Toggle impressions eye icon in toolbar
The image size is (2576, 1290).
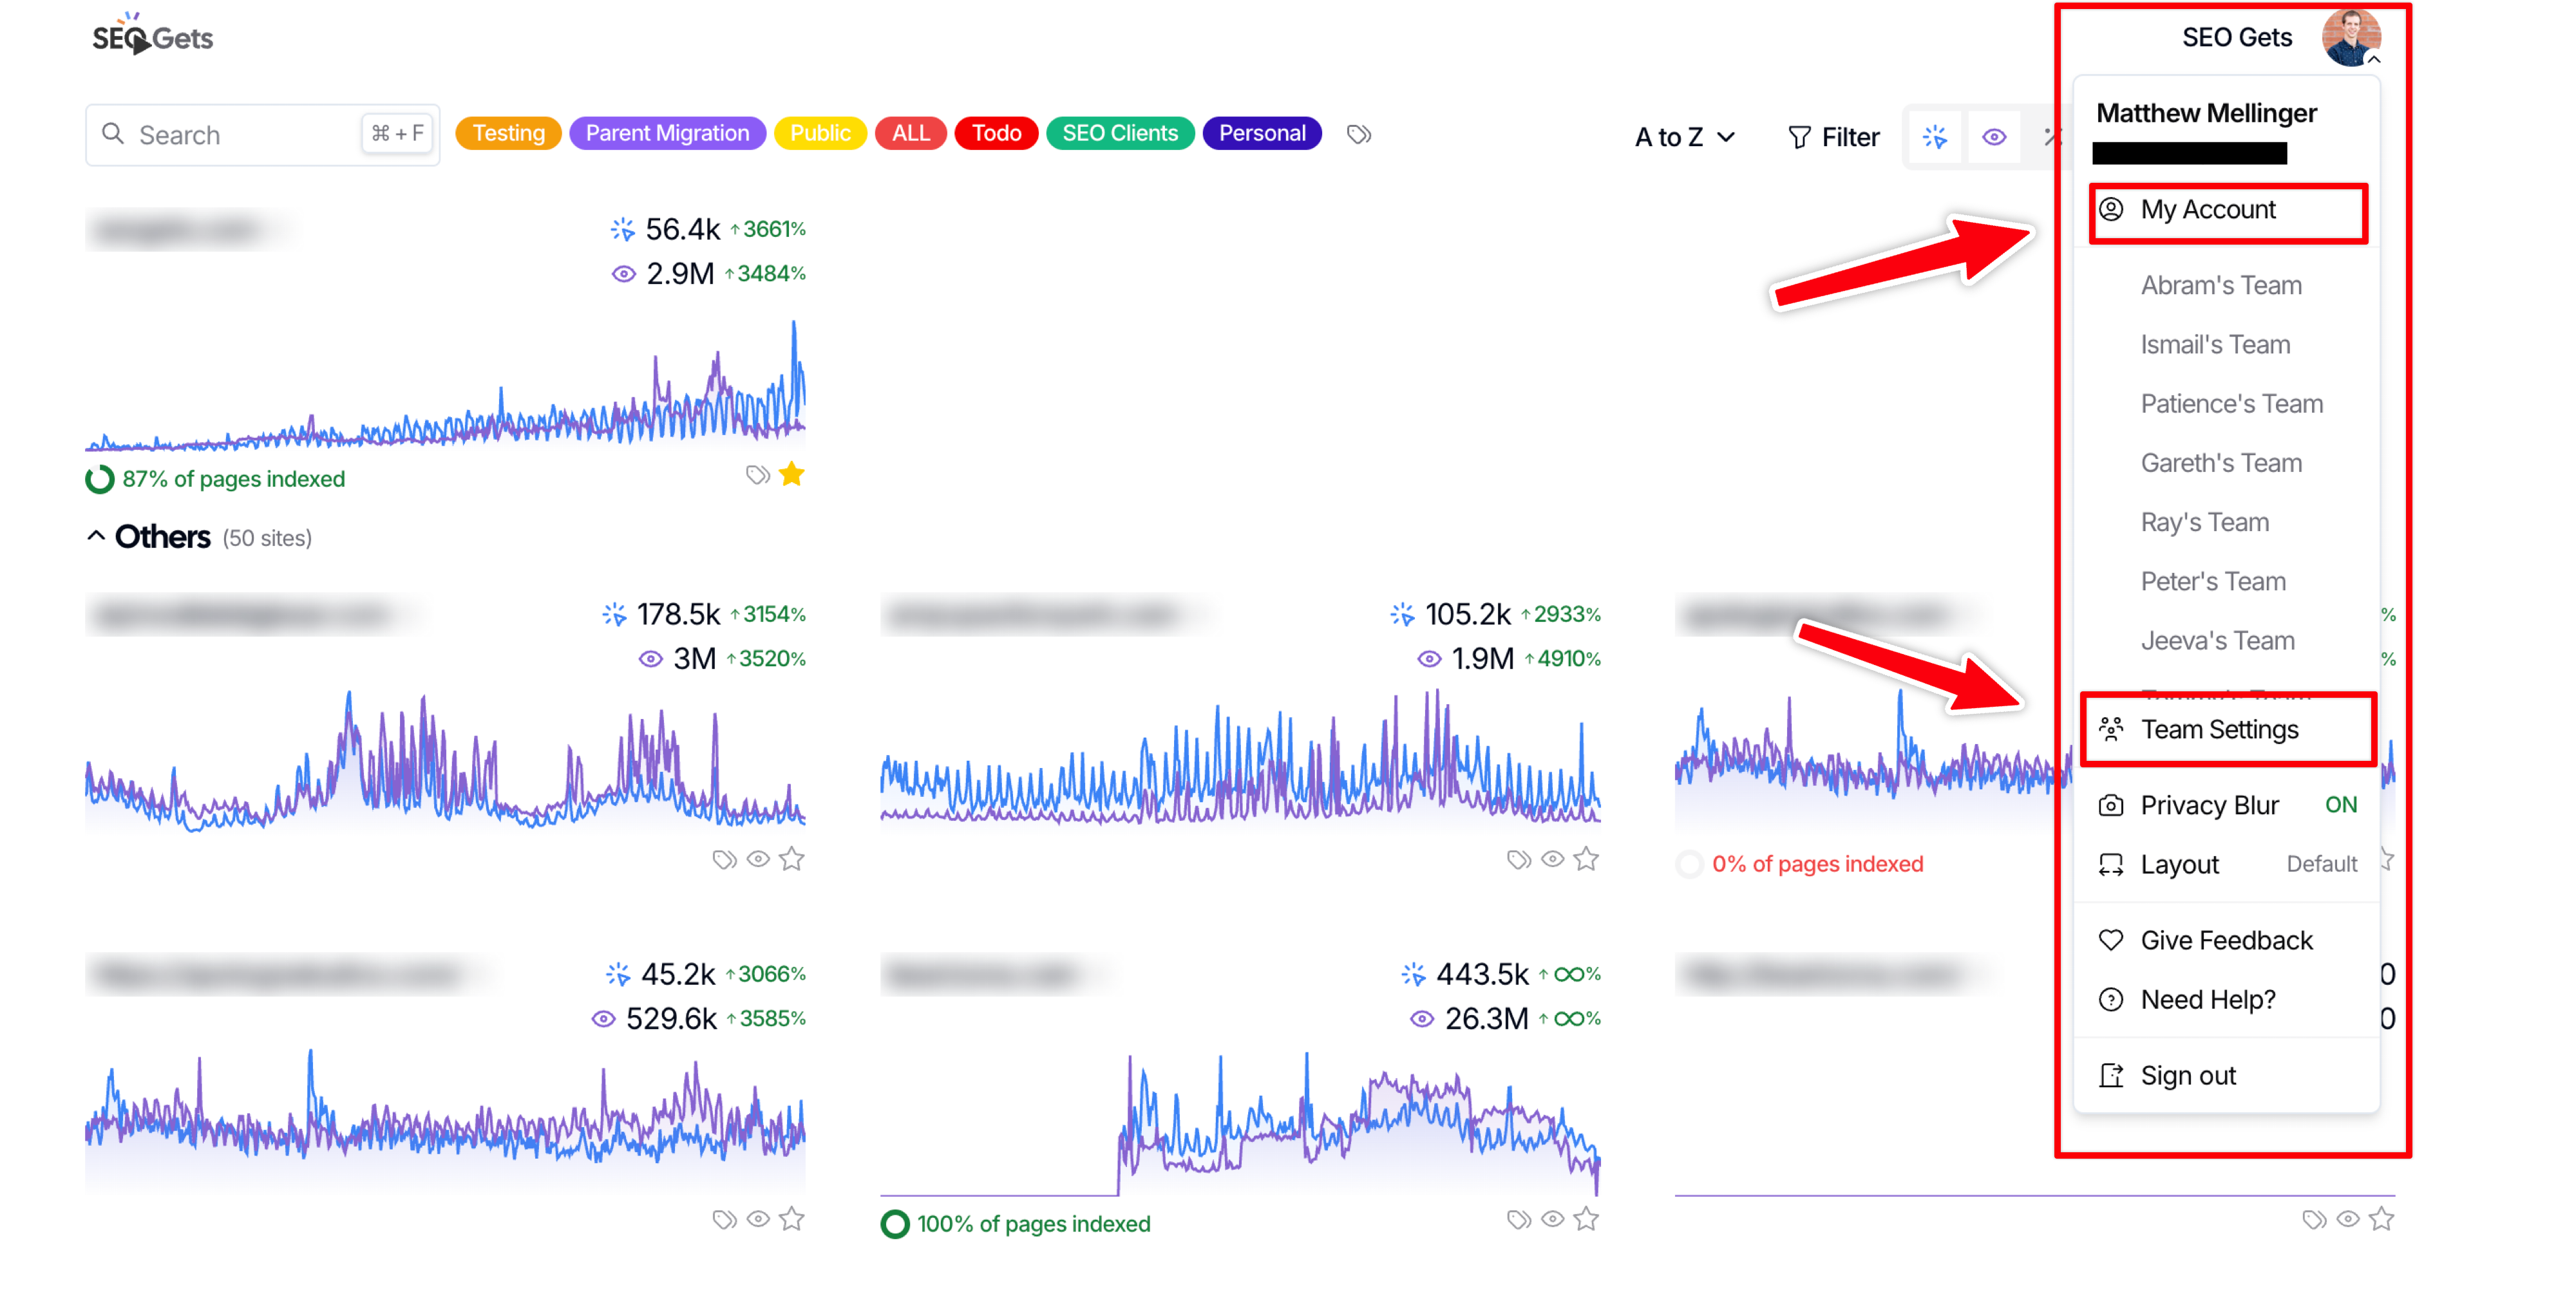tap(1994, 137)
